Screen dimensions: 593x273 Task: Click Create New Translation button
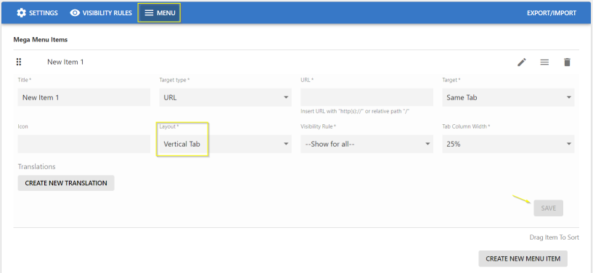coord(66,183)
